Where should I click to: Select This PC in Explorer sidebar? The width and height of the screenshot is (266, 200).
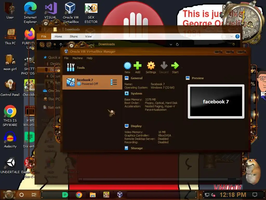click(52, 99)
